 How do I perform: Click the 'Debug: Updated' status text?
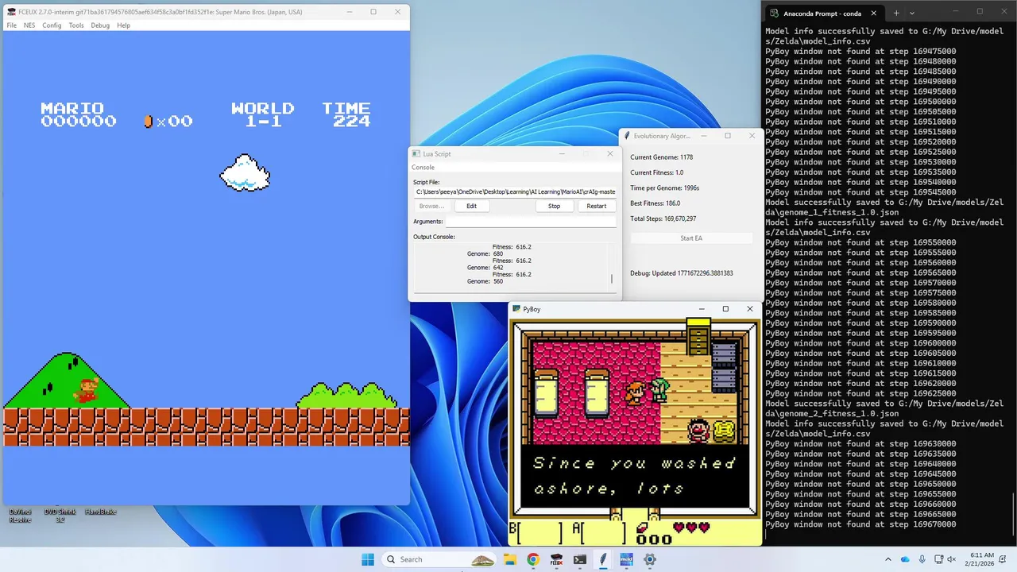tap(682, 273)
